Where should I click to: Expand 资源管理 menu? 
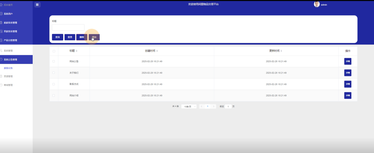[x=16, y=76]
